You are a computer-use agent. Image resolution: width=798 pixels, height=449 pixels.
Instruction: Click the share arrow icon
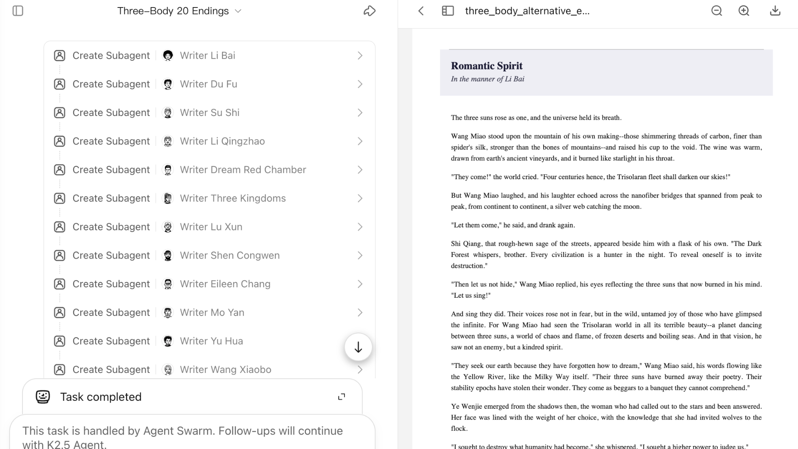(369, 11)
